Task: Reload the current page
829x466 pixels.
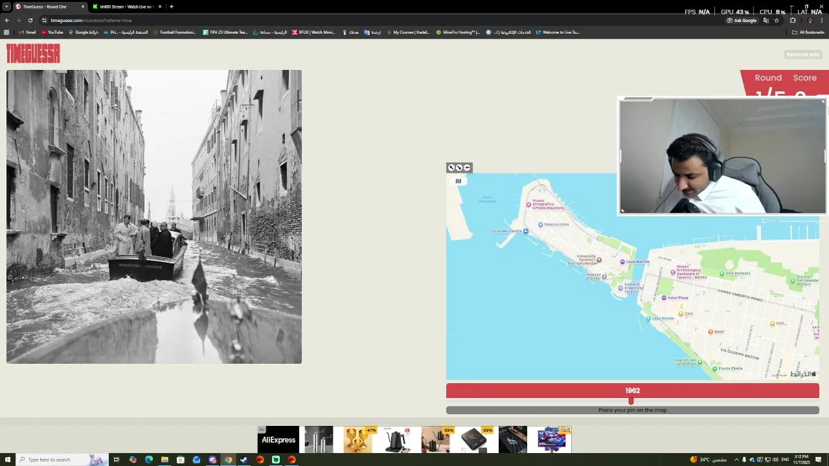Action: 30,20
